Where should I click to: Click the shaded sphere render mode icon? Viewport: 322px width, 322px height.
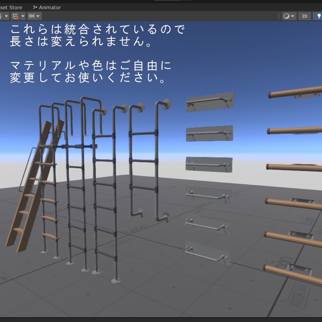coord(286,16)
